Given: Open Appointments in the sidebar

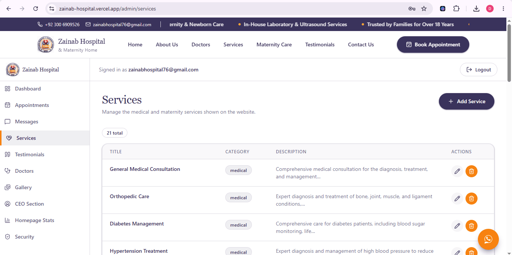Looking at the screenshot, I should [45, 105].
